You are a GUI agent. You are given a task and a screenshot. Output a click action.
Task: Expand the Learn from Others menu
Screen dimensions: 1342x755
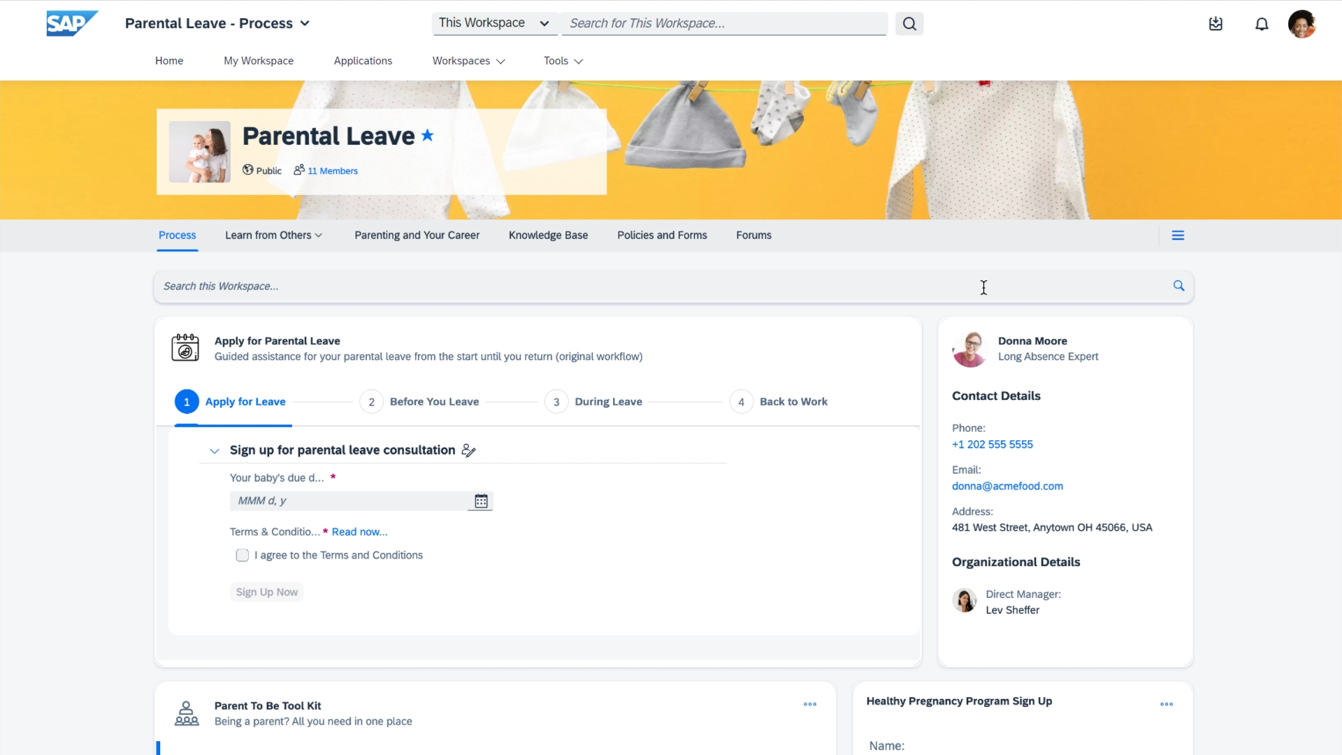click(x=274, y=236)
